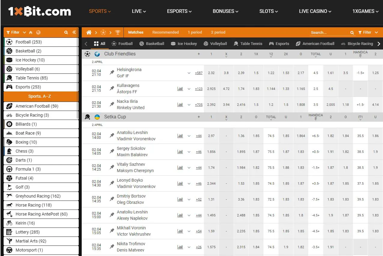Expand Setka Cup with plus sign

[199, 117]
